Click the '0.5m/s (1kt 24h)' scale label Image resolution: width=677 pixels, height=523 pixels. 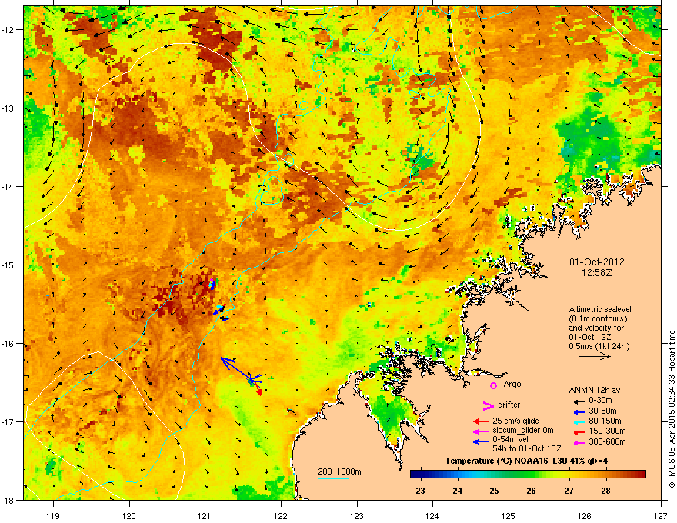click(599, 346)
